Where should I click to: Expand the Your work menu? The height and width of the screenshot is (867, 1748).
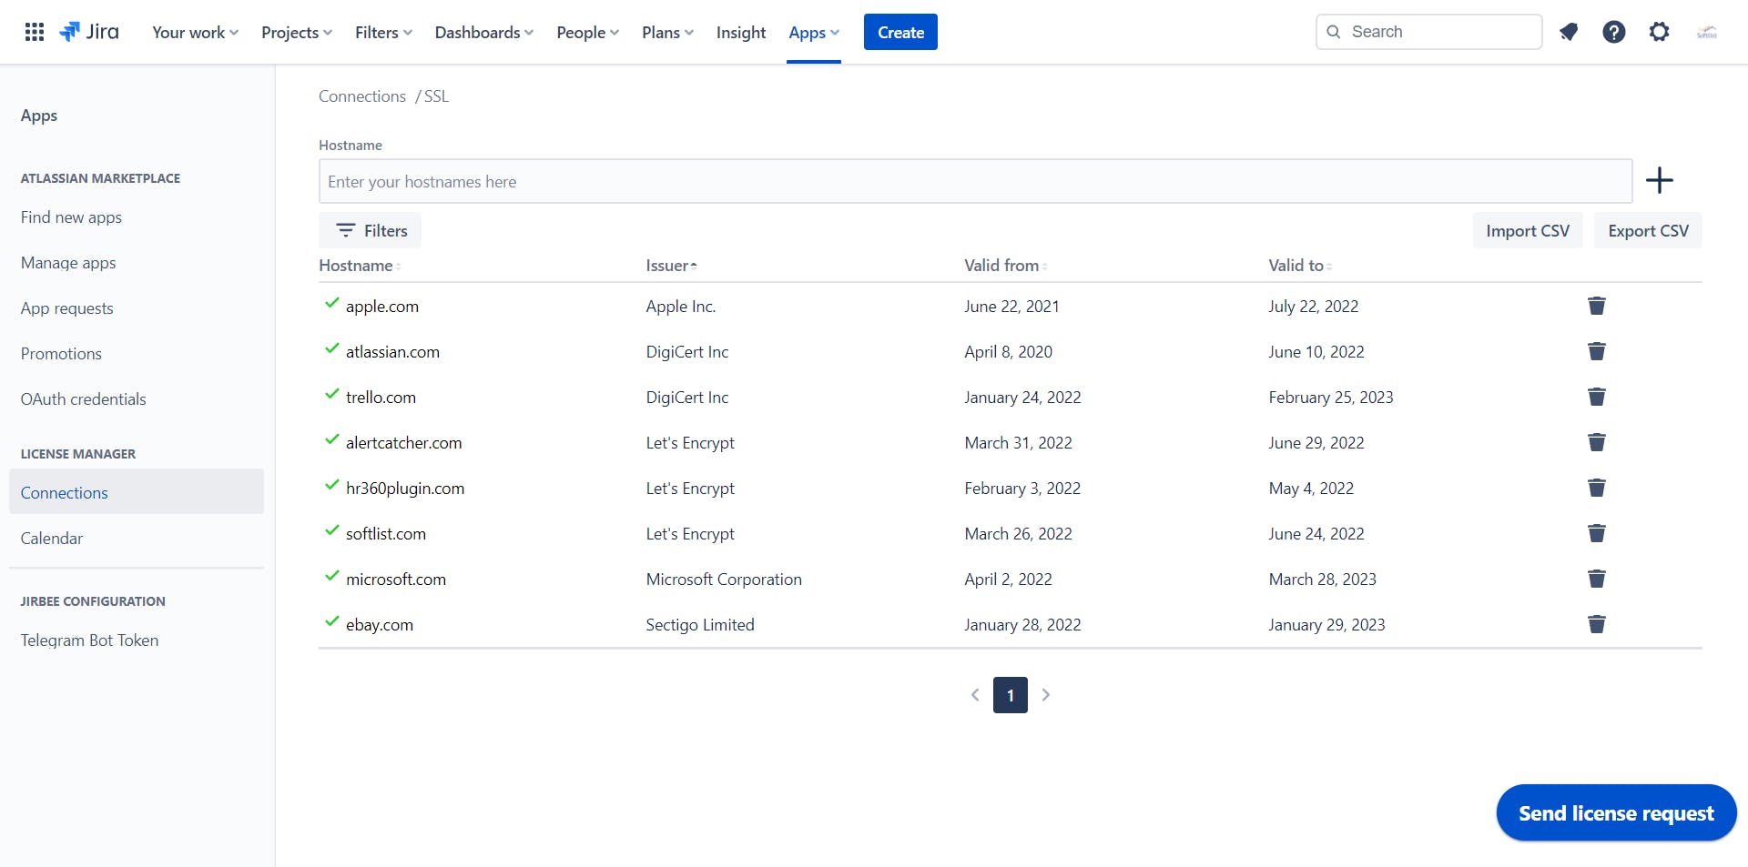[195, 33]
